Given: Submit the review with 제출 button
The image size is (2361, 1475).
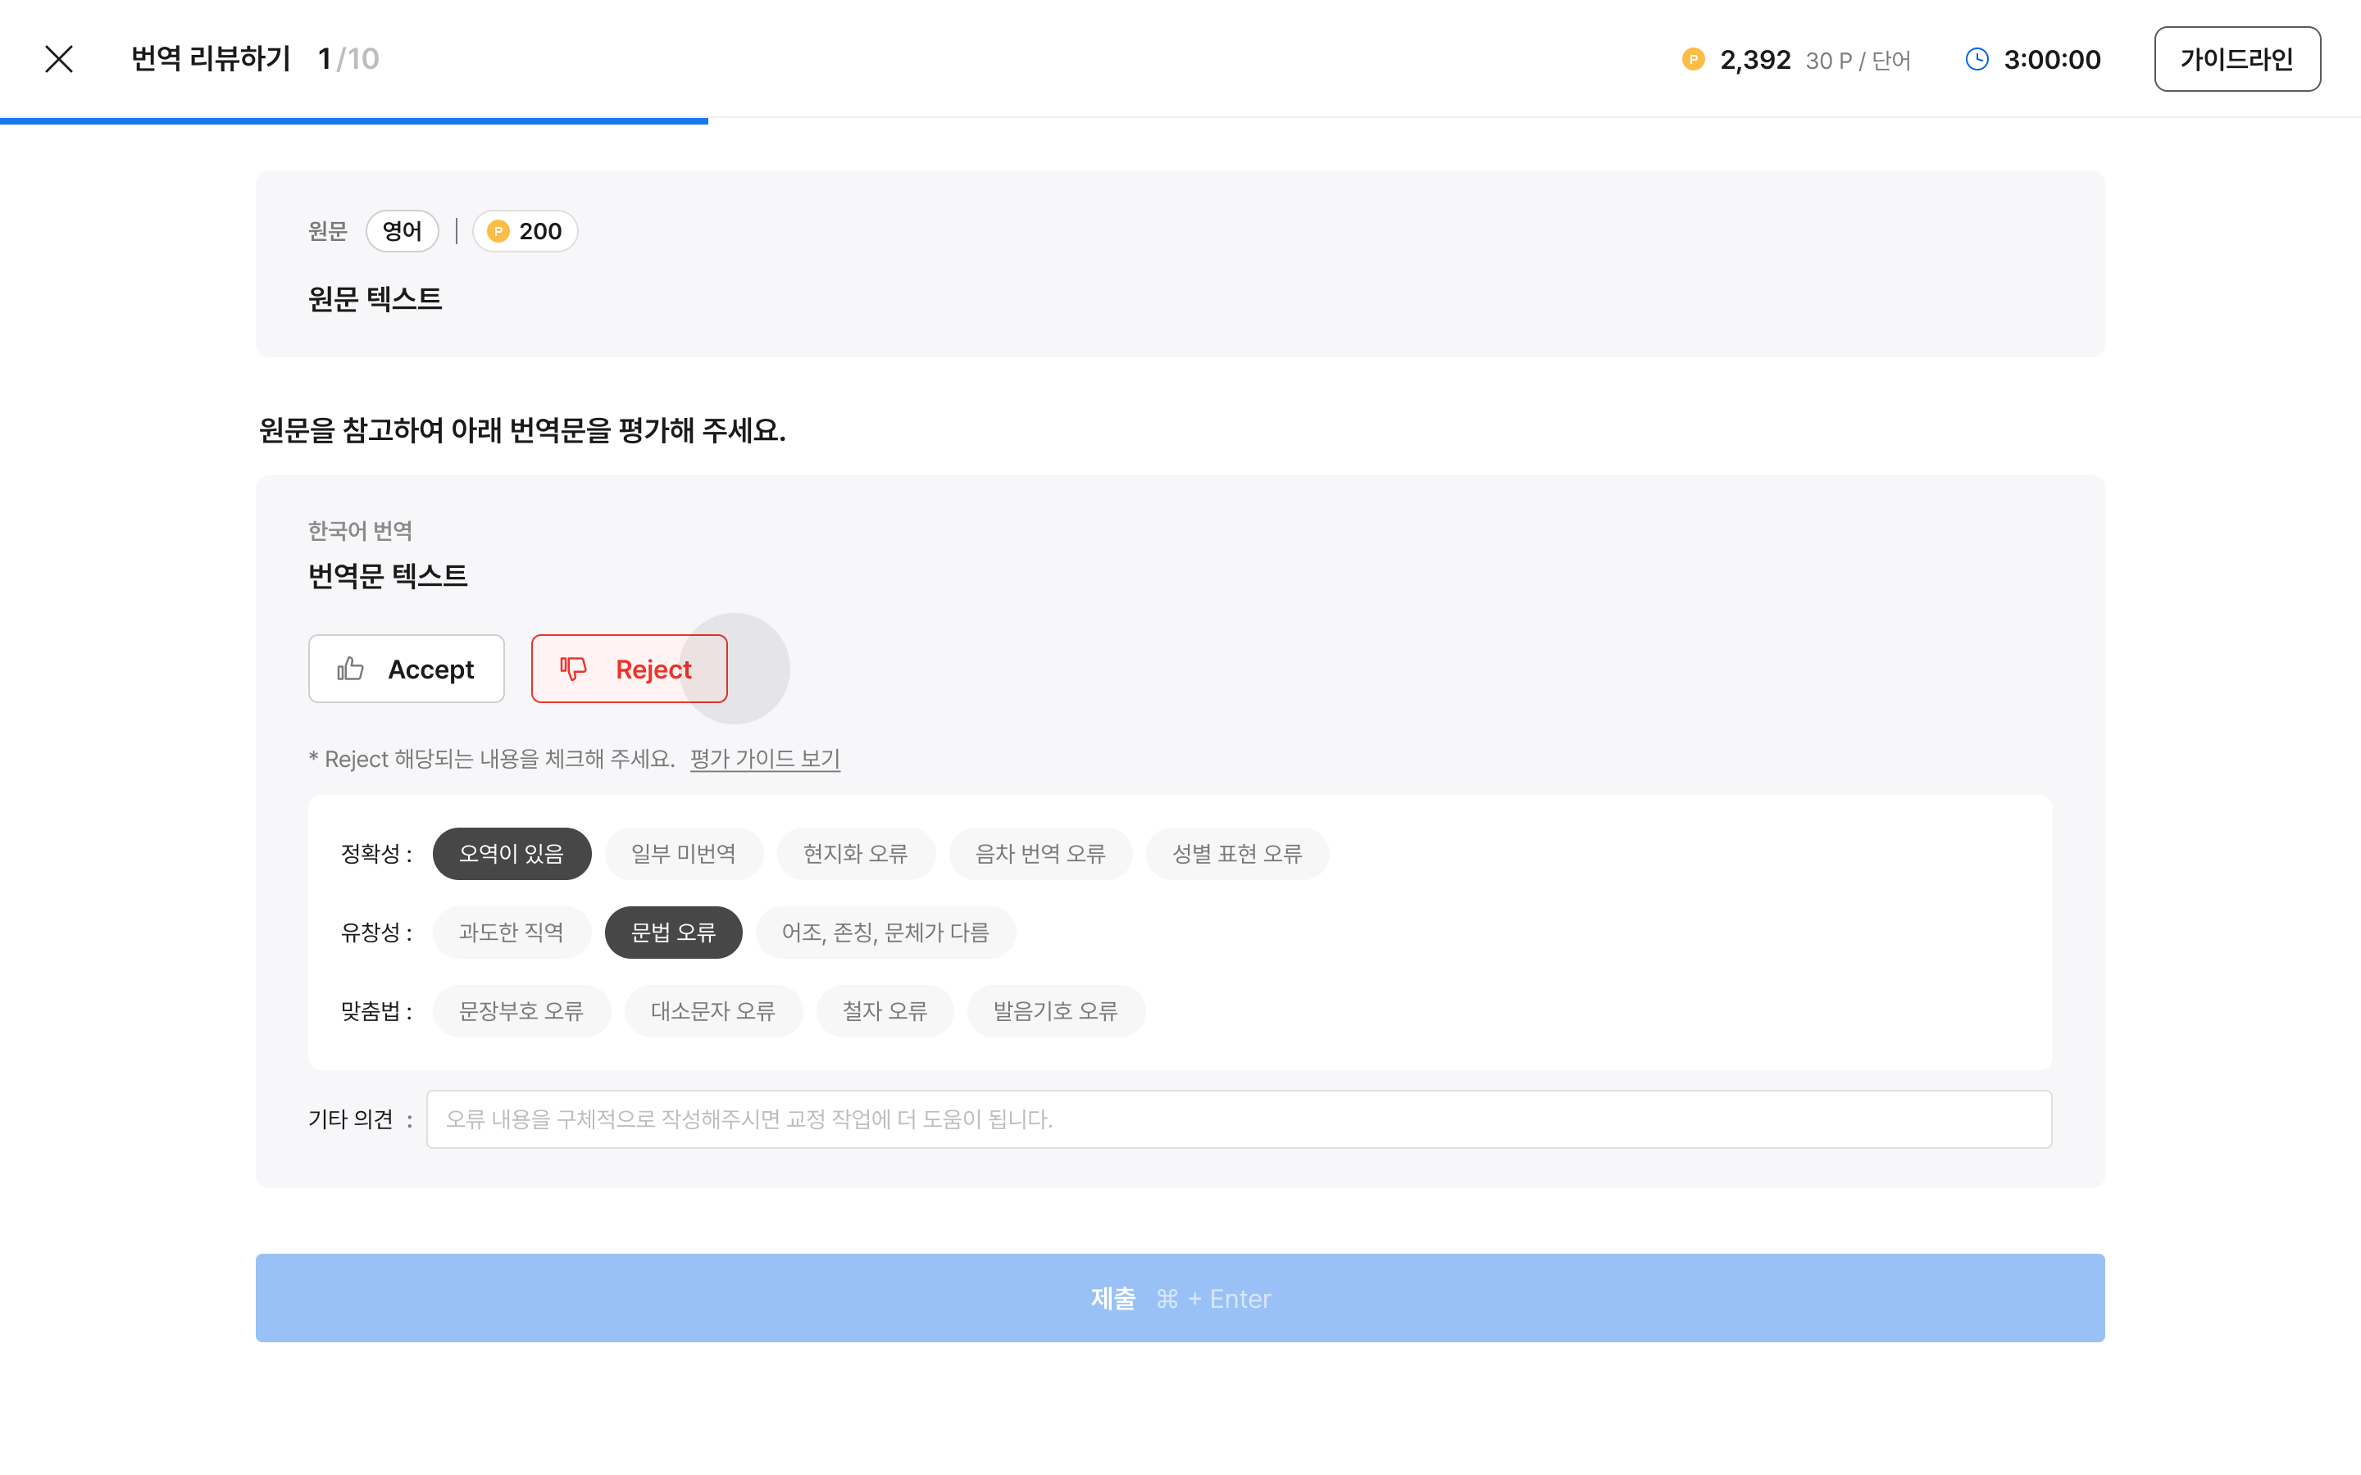Looking at the screenshot, I should [1180, 1297].
